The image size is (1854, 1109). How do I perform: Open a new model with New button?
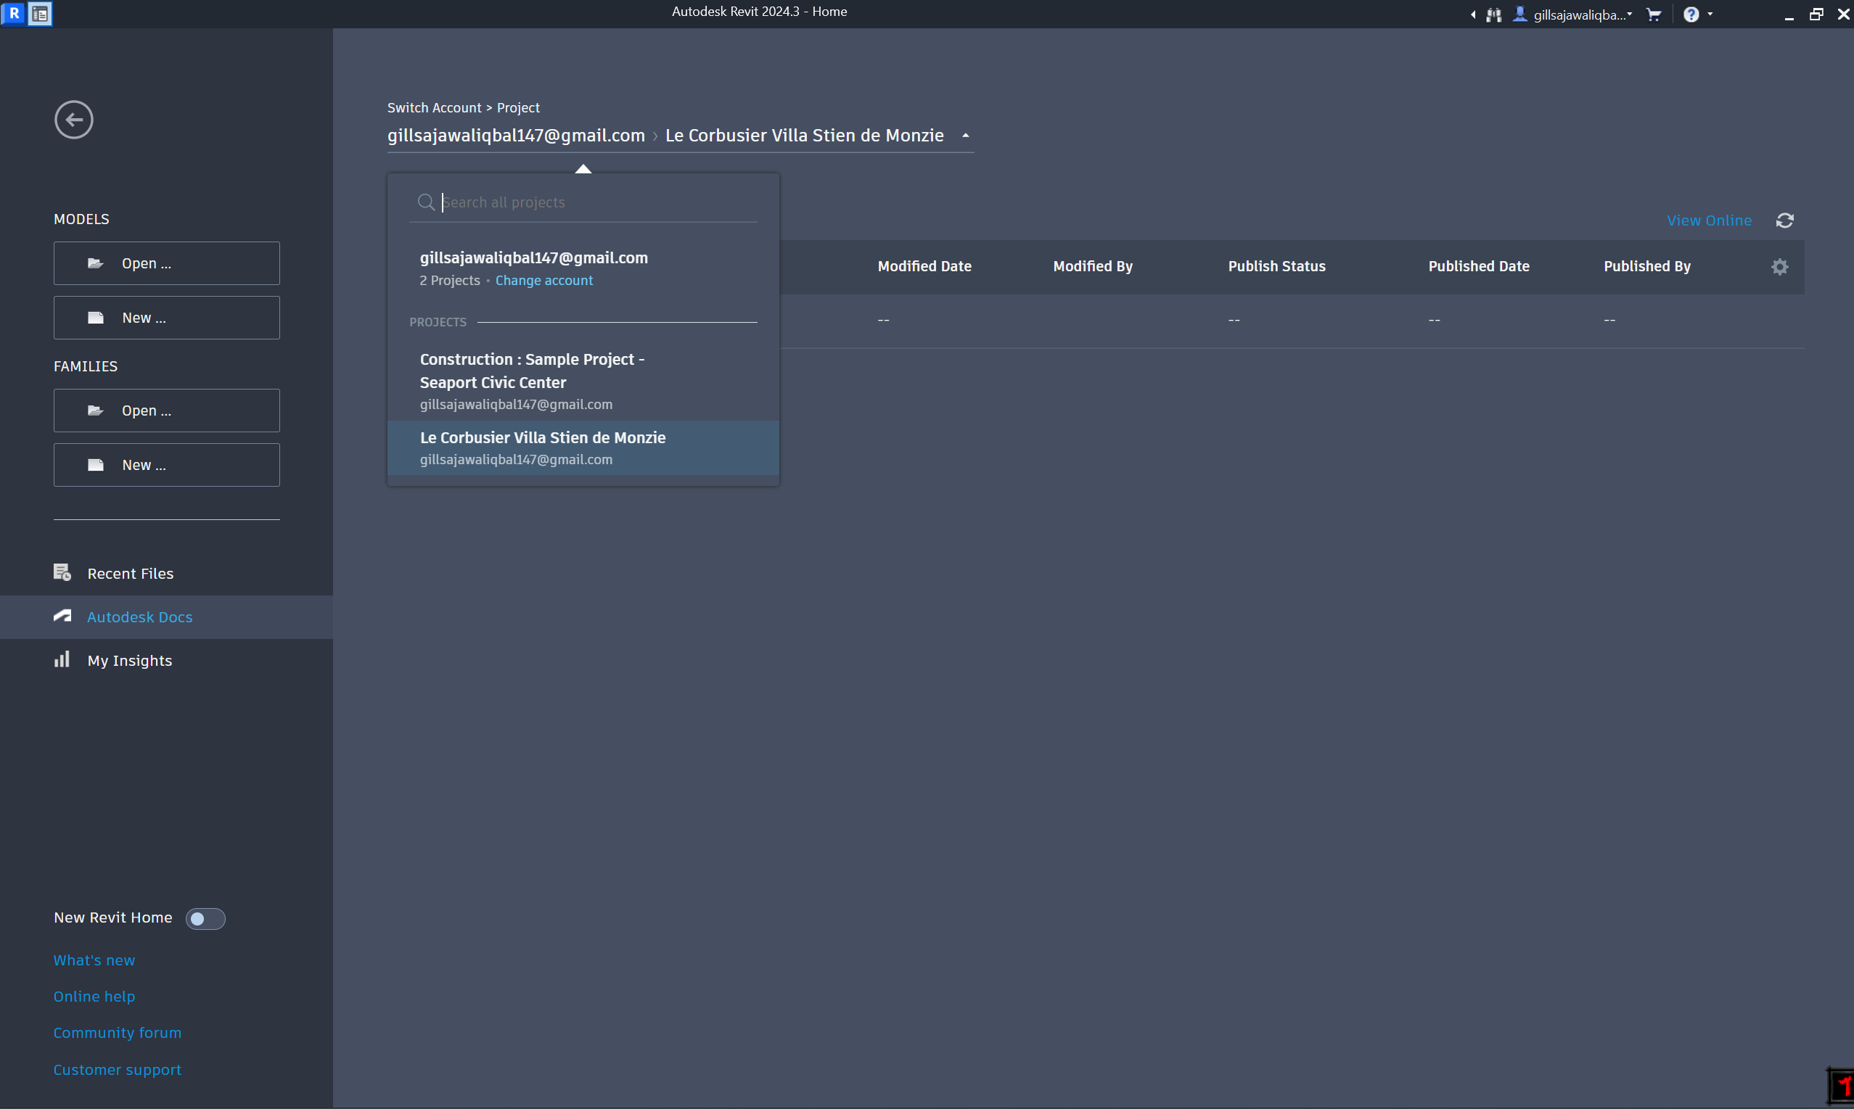click(166, 317)
